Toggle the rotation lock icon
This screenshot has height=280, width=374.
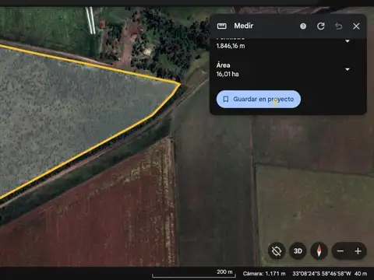point(277,251)
